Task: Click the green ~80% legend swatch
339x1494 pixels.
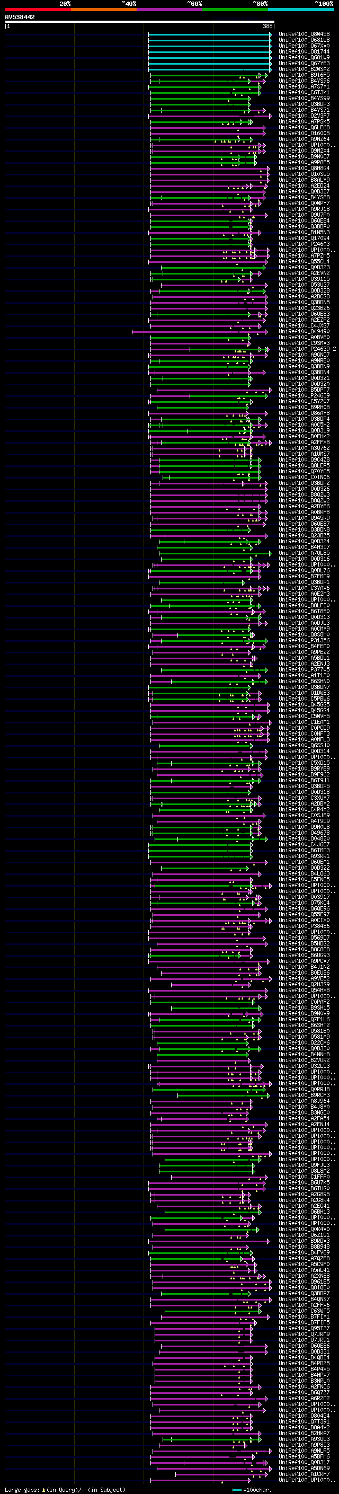Action: (235, 10)
